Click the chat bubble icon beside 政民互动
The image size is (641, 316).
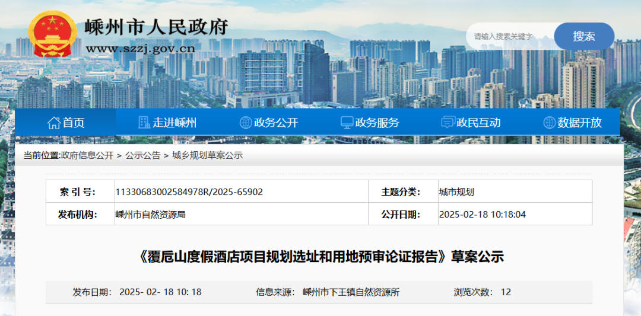click(448, 123)
